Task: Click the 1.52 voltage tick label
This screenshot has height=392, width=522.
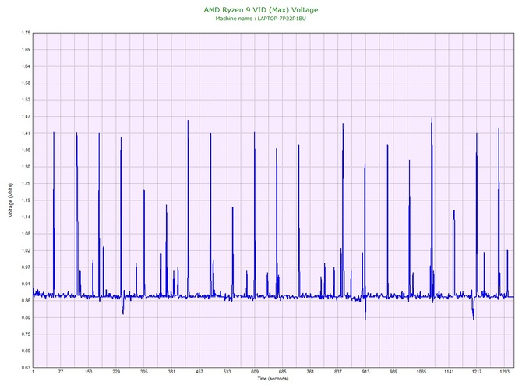Action: point(26,100)
